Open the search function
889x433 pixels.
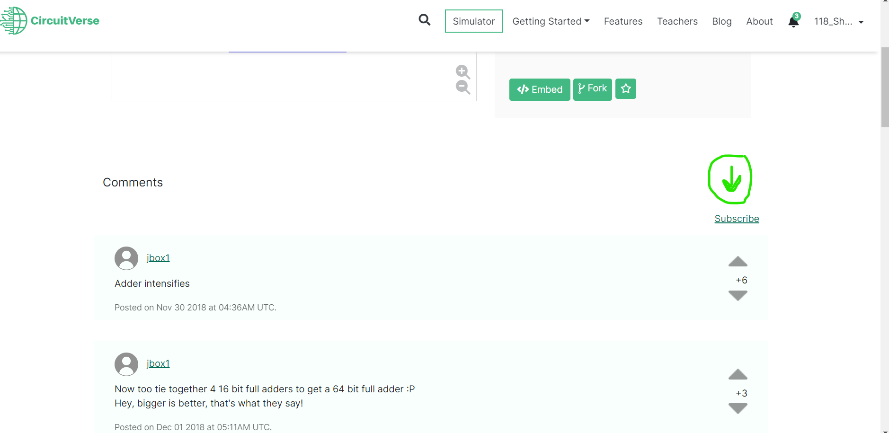pyautogui.click(x=424, y=20)
